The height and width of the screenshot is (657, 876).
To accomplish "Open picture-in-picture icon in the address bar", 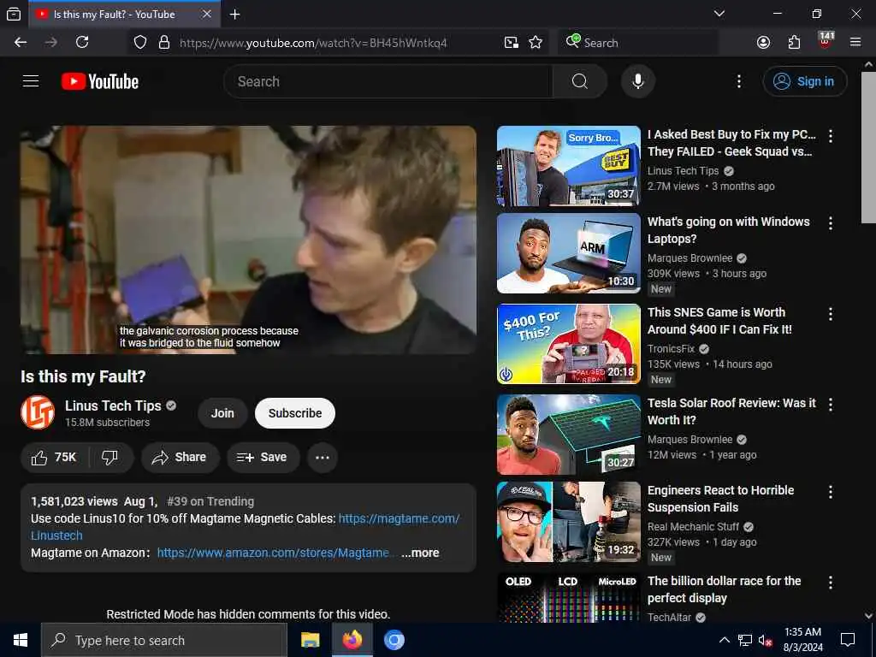I will (x=511, y=43).
